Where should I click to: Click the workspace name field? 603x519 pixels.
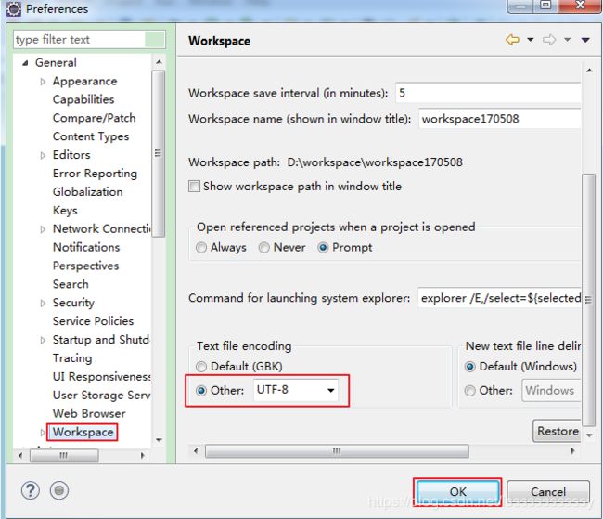click(499, 119)
